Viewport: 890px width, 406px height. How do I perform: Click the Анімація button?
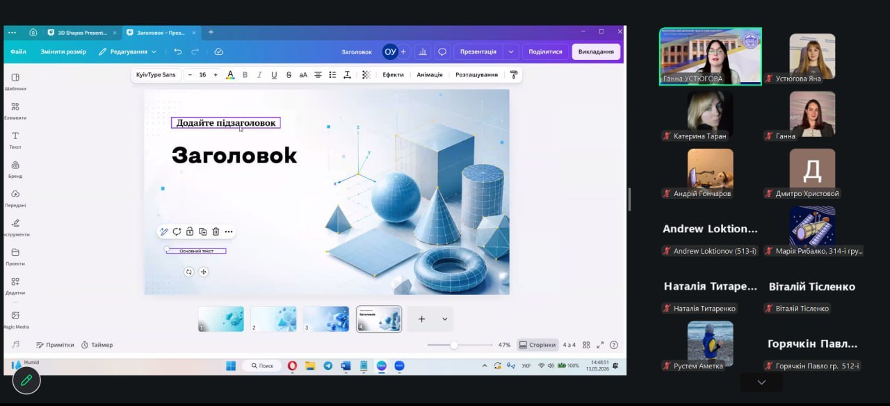point(430,74)
